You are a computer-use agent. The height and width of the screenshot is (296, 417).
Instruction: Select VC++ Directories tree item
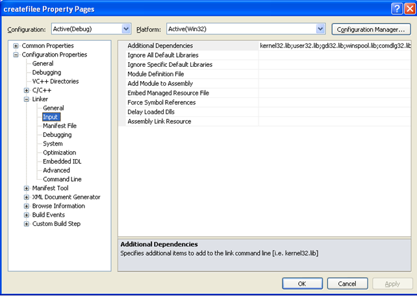tap(55, 82)
